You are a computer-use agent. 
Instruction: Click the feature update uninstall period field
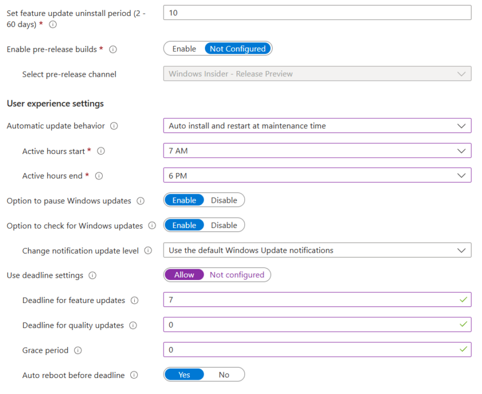317,13
